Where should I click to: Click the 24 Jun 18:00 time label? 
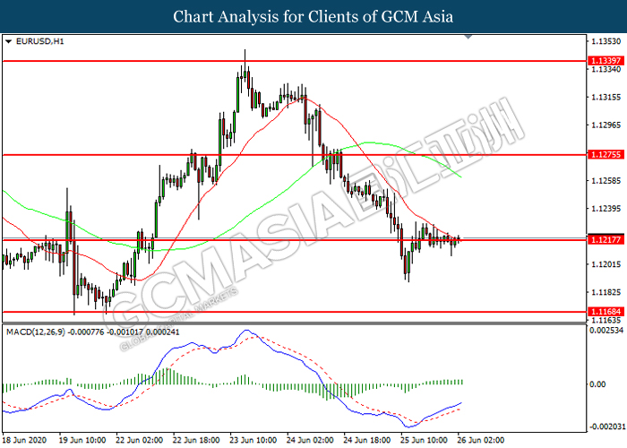(x=367, y=440)
